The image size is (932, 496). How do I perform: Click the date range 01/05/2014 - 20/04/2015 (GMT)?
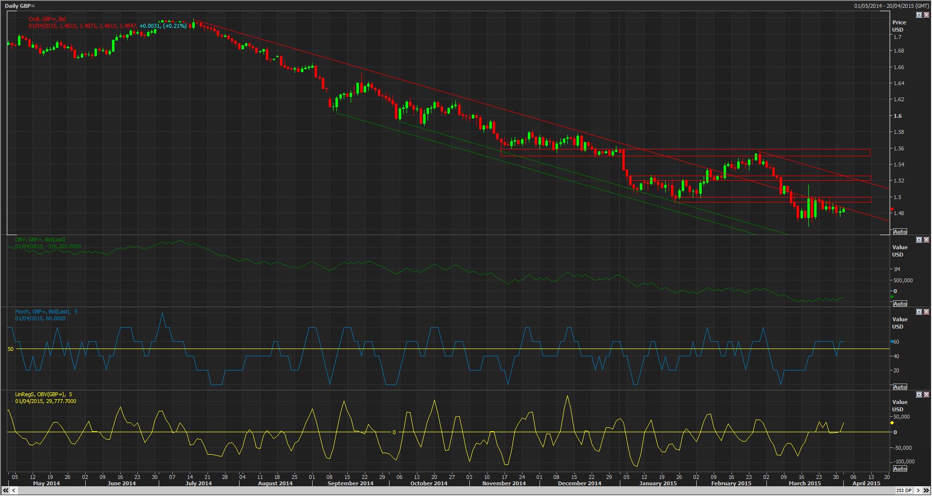click(891, 6)
